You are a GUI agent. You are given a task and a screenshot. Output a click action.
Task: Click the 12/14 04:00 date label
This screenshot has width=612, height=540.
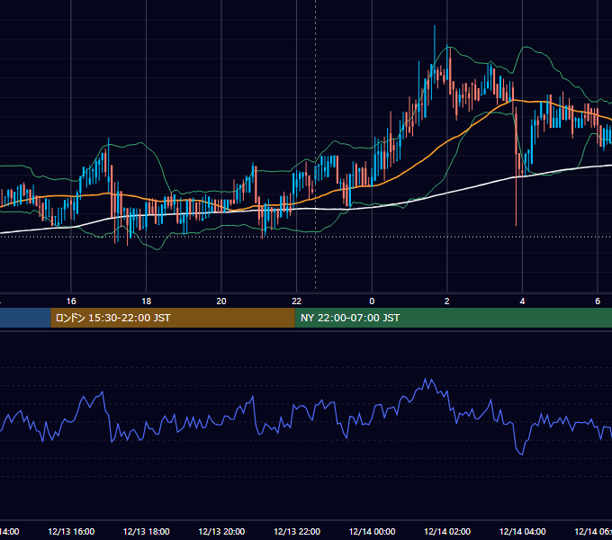(523, 531)
